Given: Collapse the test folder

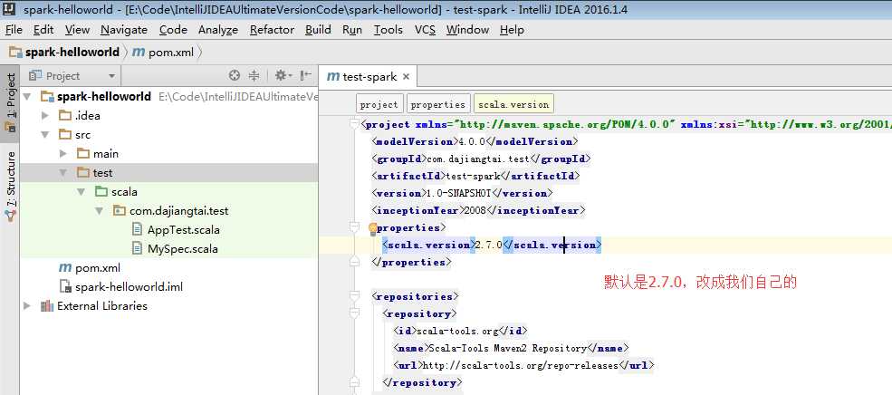Looking at the screenshot, I should (63, 172).
